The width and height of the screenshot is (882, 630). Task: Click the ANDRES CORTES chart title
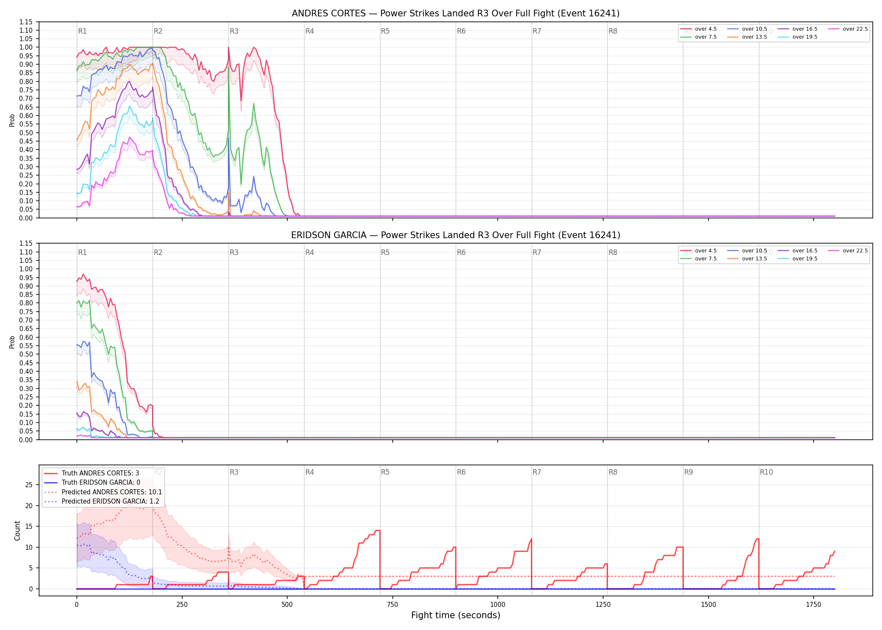[x=456, y=13]
